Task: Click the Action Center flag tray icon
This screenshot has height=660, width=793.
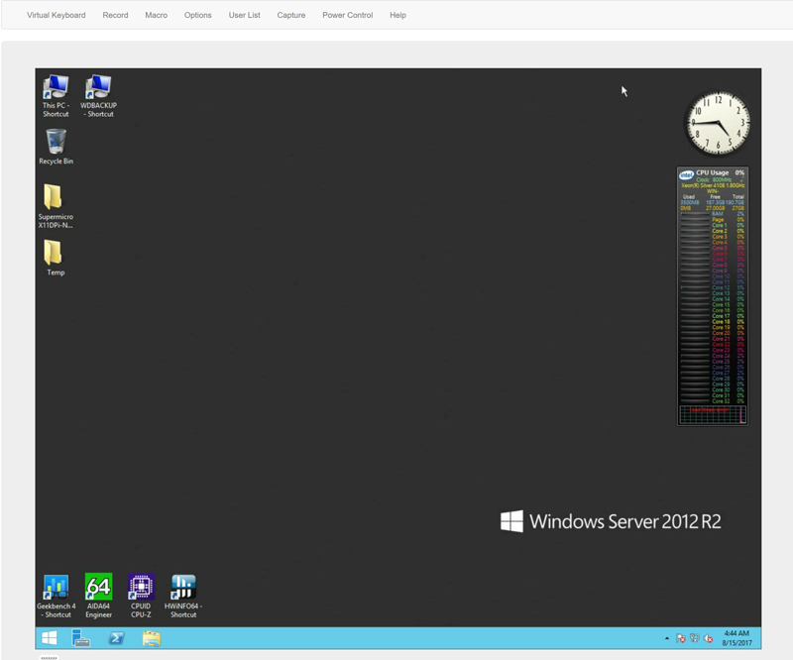Action: [681, 638]
